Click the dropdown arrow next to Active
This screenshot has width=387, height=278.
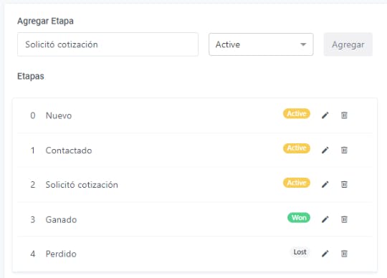[303, 44]
